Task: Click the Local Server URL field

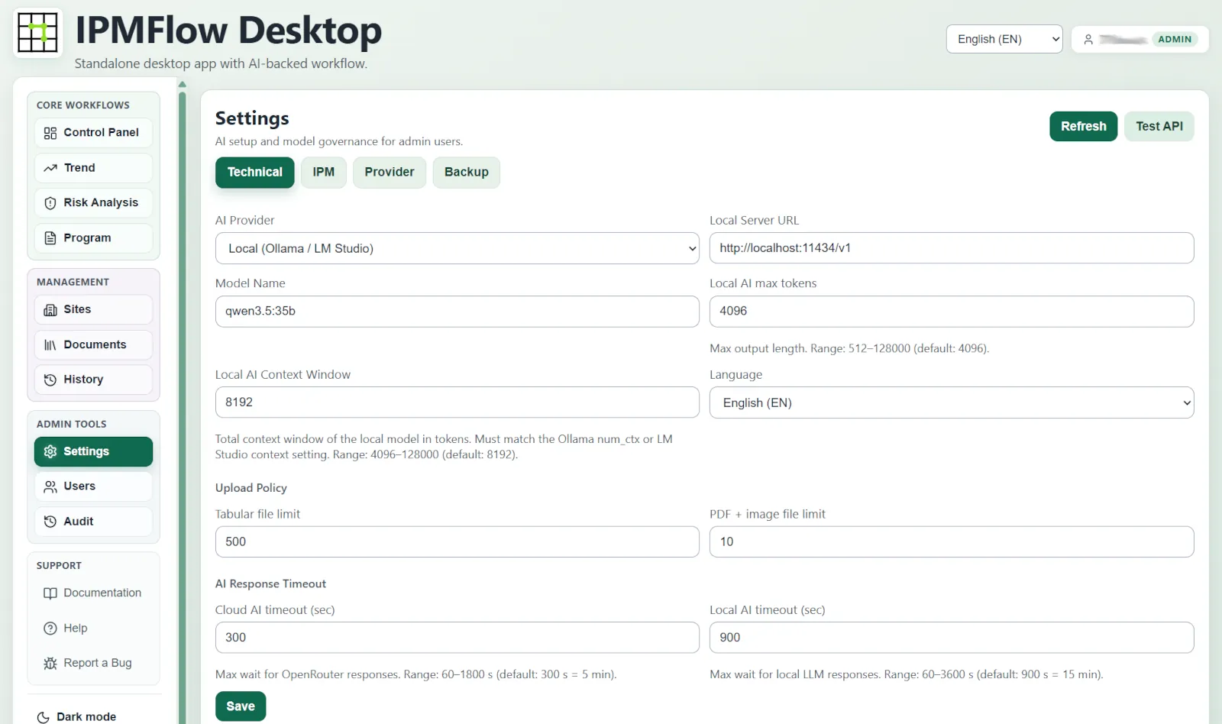Action: (x=952, y=248)
